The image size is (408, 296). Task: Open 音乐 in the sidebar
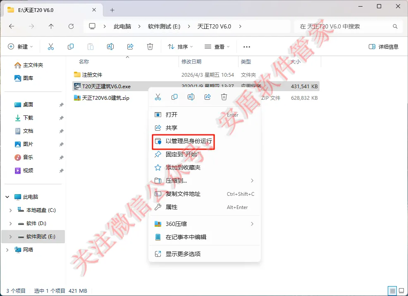[24, 157]
